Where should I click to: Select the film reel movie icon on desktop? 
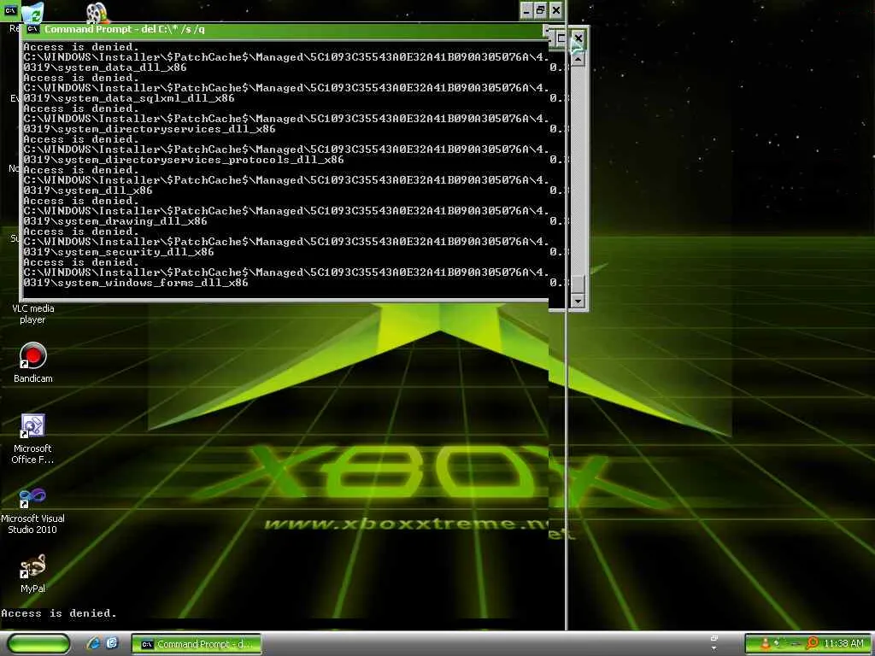(x=97, y=12)
